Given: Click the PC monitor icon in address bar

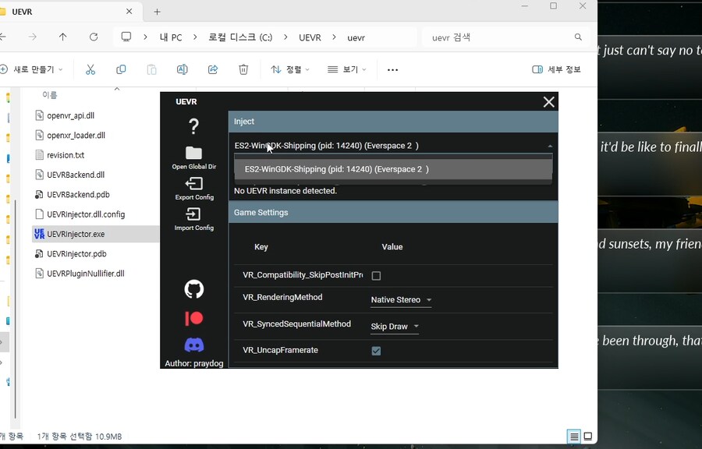Looking at the screenshot, I should 126,37.
